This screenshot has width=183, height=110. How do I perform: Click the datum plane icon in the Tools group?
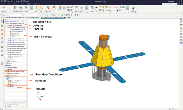(x=114, y=7)
